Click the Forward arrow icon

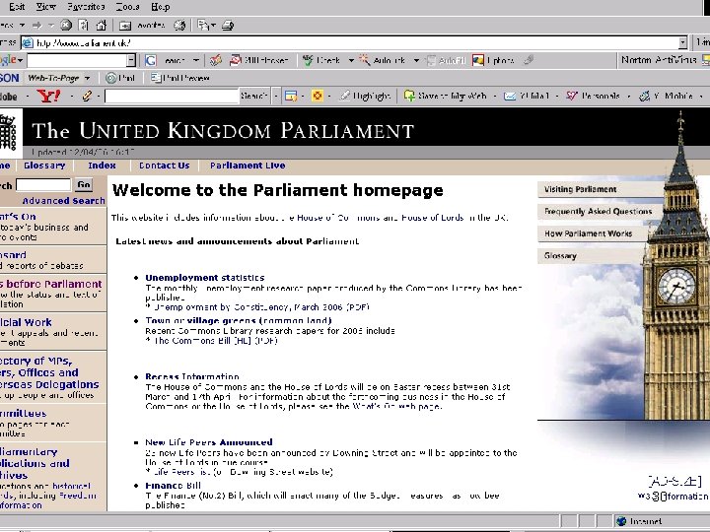click(37, 26)
